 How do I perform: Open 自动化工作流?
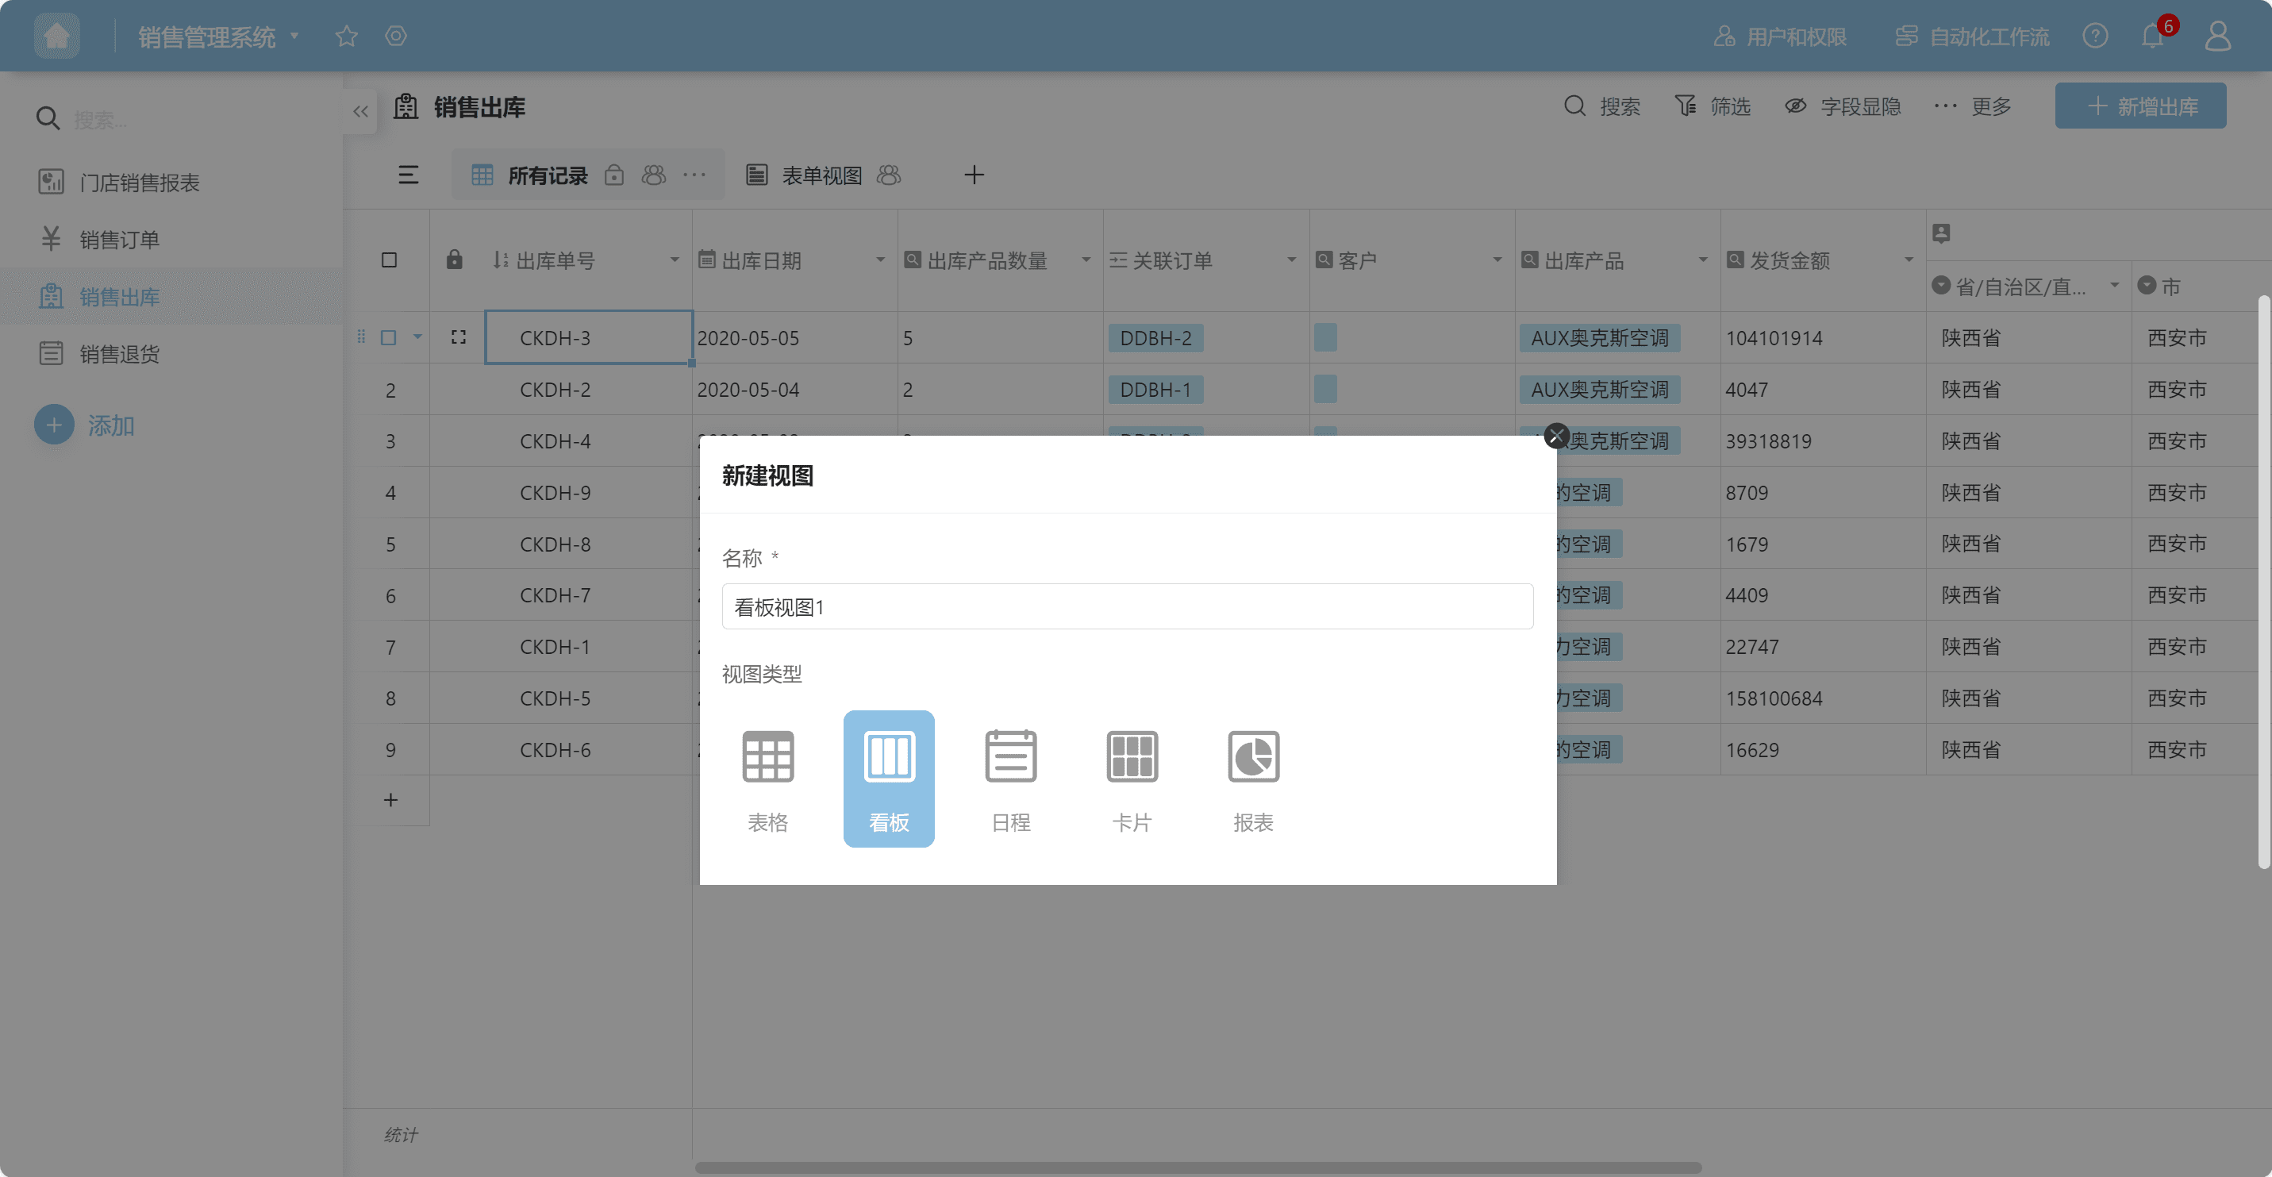click(x=1972, y=37)
